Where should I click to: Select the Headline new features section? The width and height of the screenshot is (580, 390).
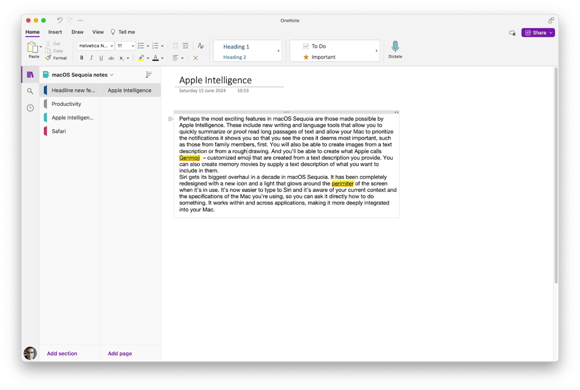pyautogui.click(x=70, y=90)
